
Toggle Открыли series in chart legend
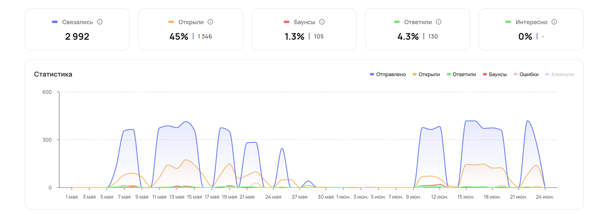[x=426, y=74]
